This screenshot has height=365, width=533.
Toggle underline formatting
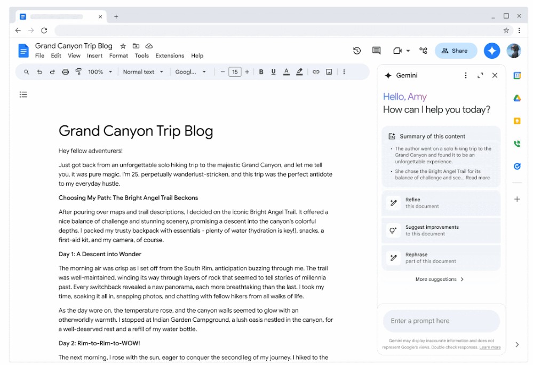(x=273, y=72)
